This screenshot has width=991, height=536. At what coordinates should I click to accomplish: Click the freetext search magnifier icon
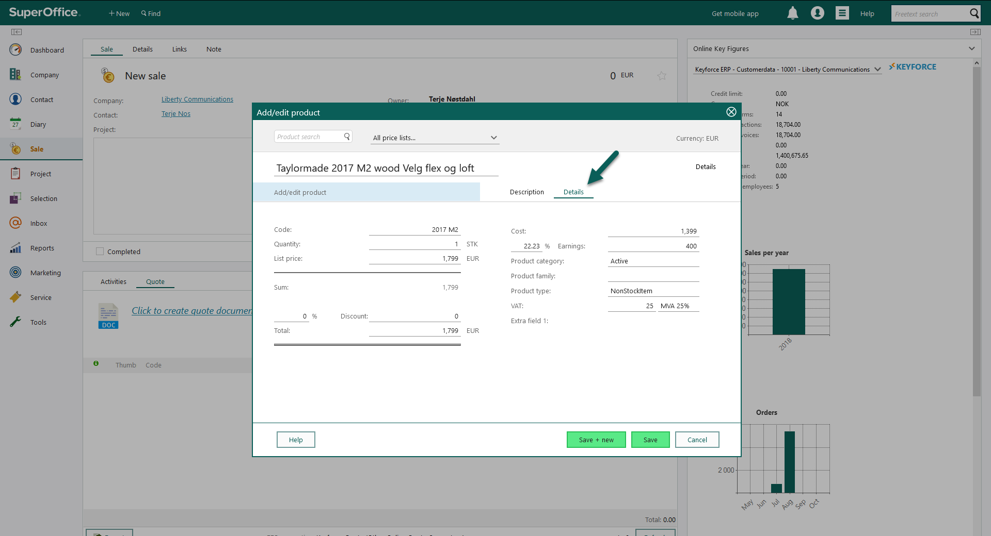(974, 13)
